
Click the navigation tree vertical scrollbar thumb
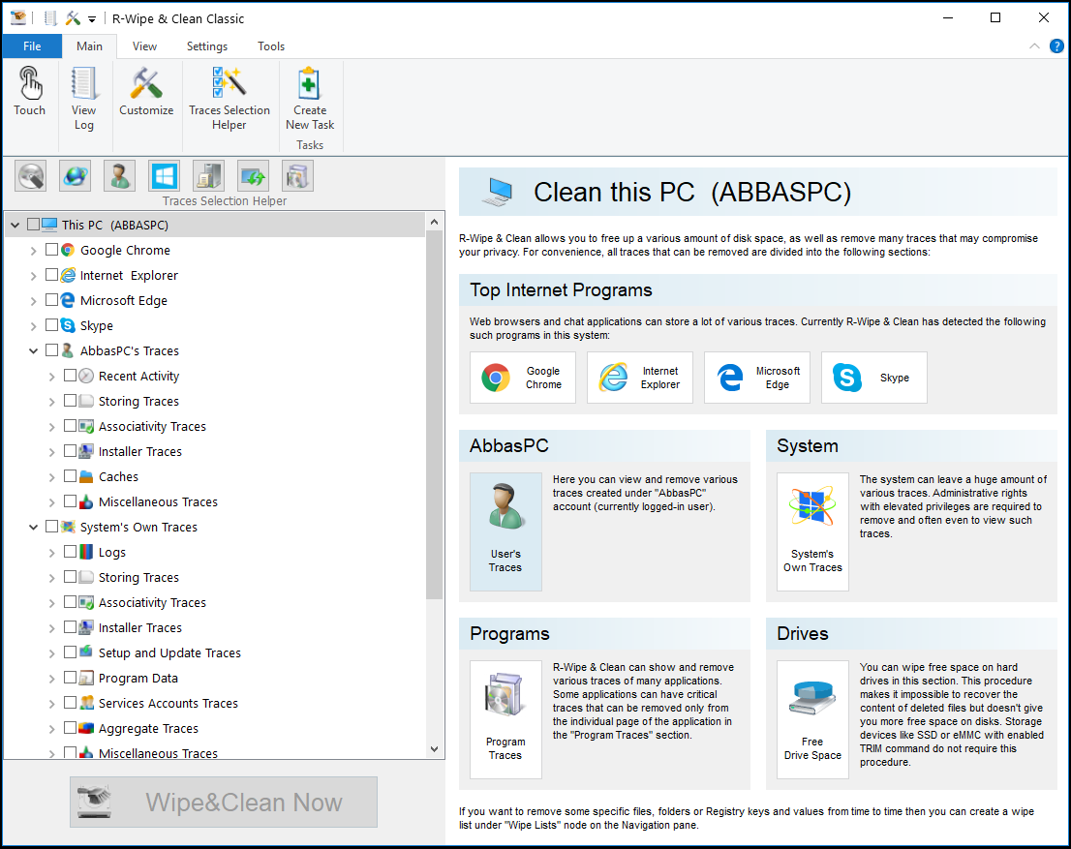coord(435,414)
